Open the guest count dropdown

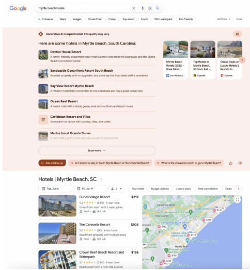[116, 189]
